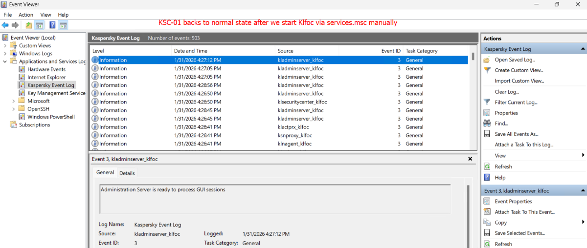Image resolution: width=587 pixels, height=248 pixels.
Task: Open the Action menu
Action: point(26,15)
